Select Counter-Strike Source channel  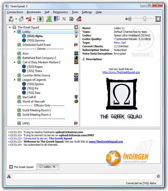pos(36,75)
